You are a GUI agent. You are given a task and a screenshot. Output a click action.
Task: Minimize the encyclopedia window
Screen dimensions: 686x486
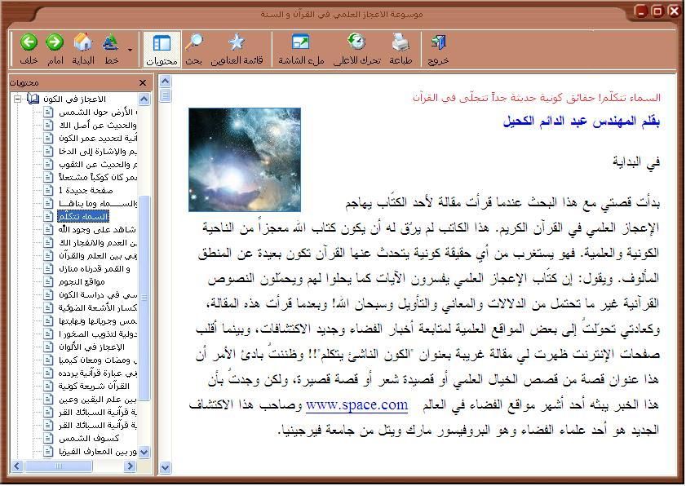(640, 11)
